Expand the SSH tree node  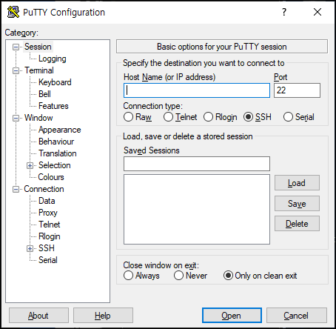pos(30,248)
